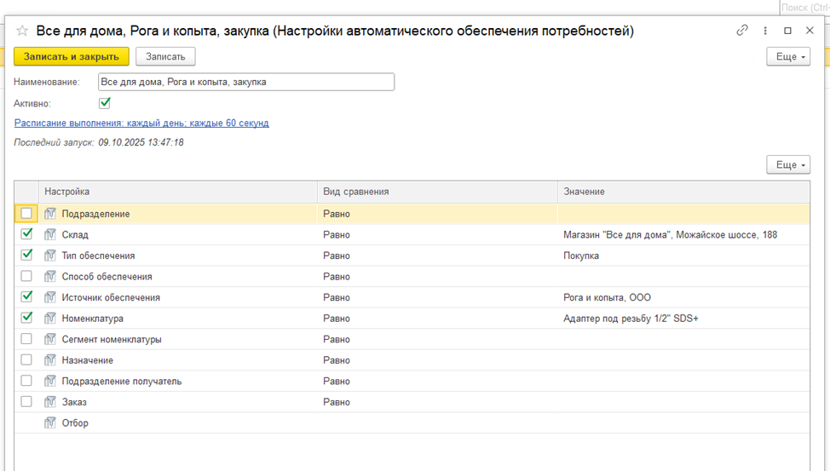Click the Настройка column header
Viewport: 830px width, 471px height.
[x=67, y=192]
